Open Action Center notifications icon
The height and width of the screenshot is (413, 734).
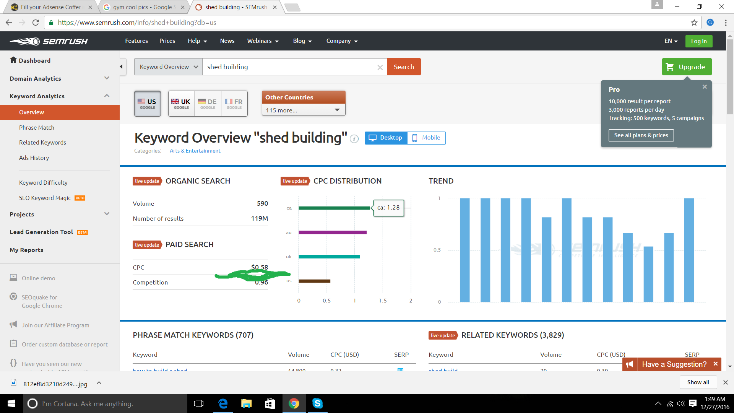coord(692,403)
